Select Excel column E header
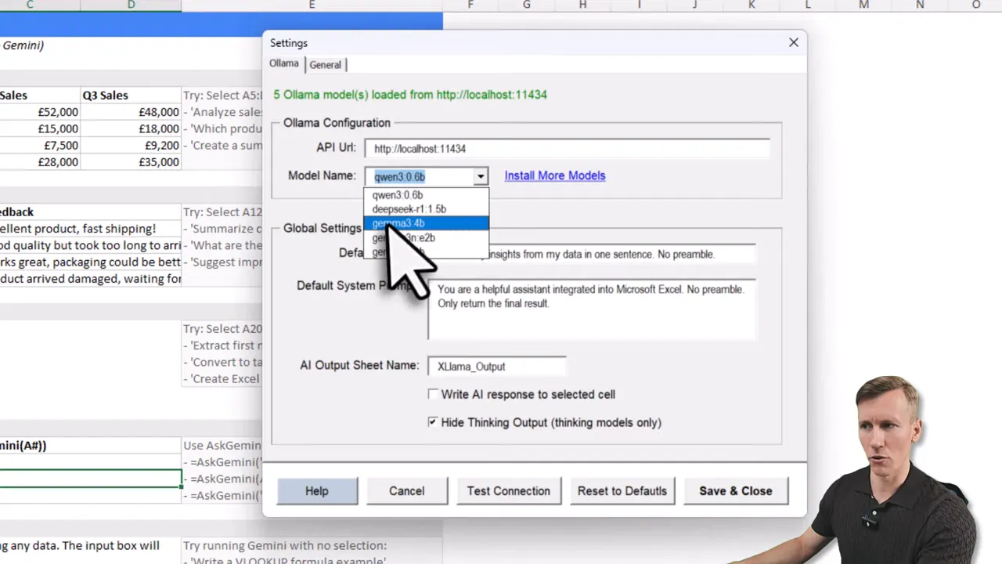Image resolution: width=1002 pixels, height=564 pixels. tap(312, 5)
